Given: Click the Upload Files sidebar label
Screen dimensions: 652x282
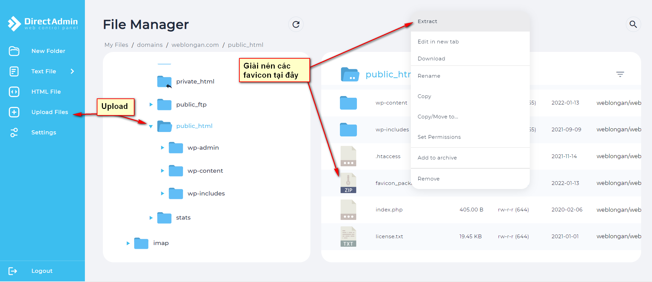Looking at the screenshot, I should tap(50, 112).
